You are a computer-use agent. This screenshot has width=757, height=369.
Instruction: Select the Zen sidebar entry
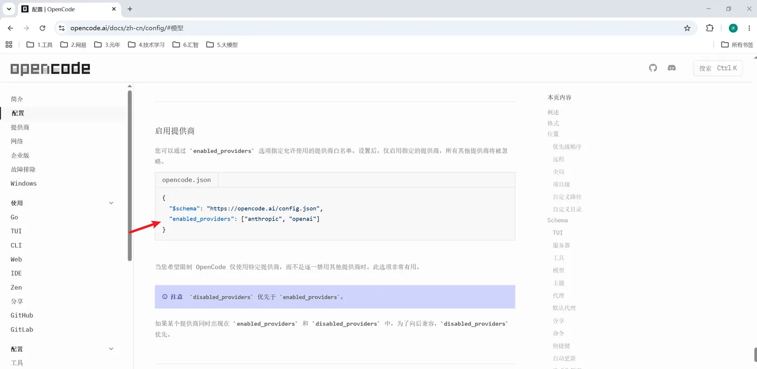click(16, 287)
